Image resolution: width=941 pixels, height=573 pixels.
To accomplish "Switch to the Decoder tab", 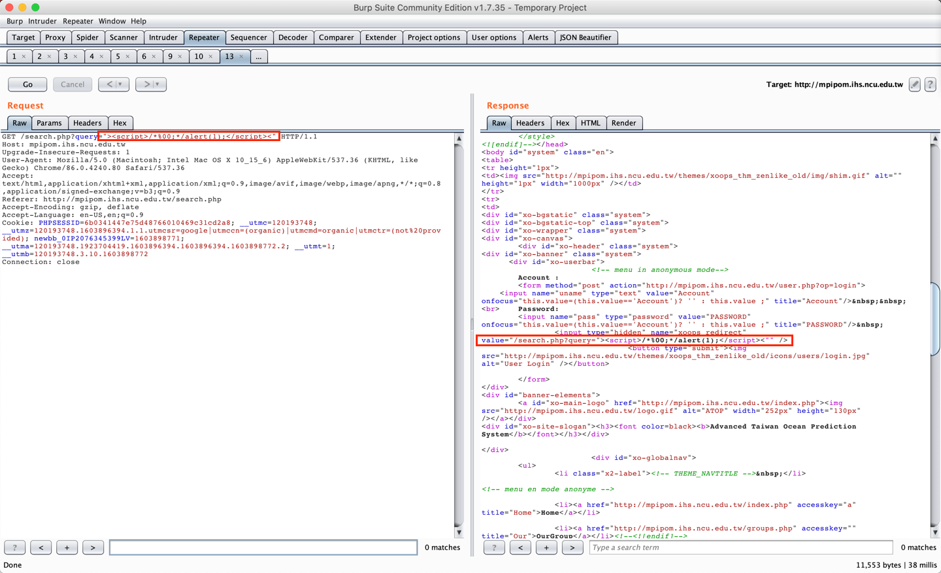I will coord(293,37).
